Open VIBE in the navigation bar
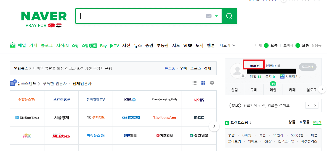This screenshot has width=327, height=151. click(188, 45)
